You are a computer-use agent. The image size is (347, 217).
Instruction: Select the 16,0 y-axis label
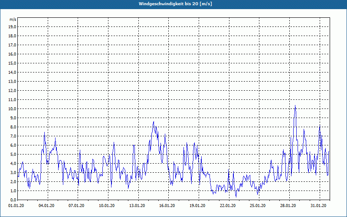point(12,54)
